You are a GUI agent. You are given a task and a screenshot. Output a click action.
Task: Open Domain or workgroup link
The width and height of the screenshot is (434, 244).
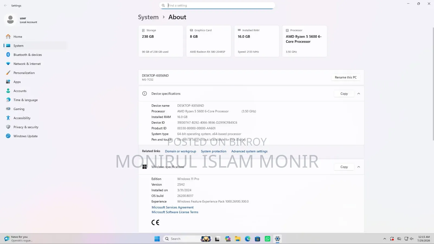180,151
